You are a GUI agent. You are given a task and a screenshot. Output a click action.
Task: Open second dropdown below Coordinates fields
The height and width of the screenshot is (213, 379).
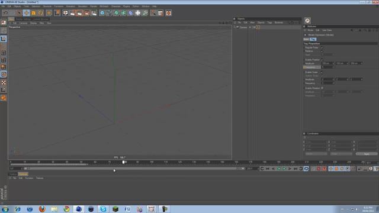coord(341,154)
